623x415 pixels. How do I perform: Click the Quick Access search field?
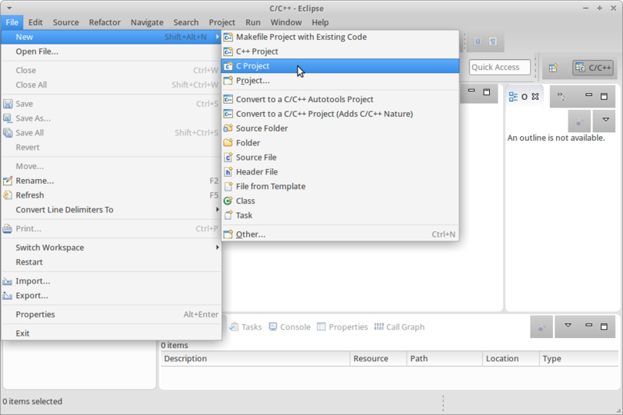(x=499, y=67)
